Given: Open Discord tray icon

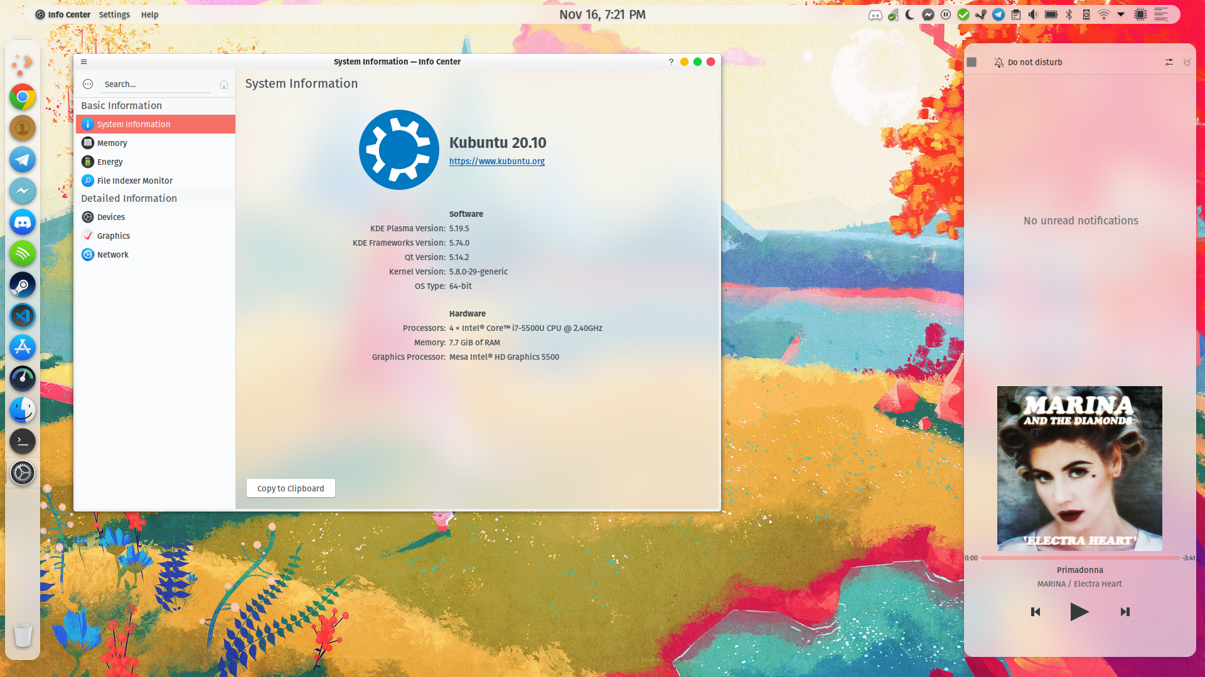Looking at the screenshot, I should 875,14.
